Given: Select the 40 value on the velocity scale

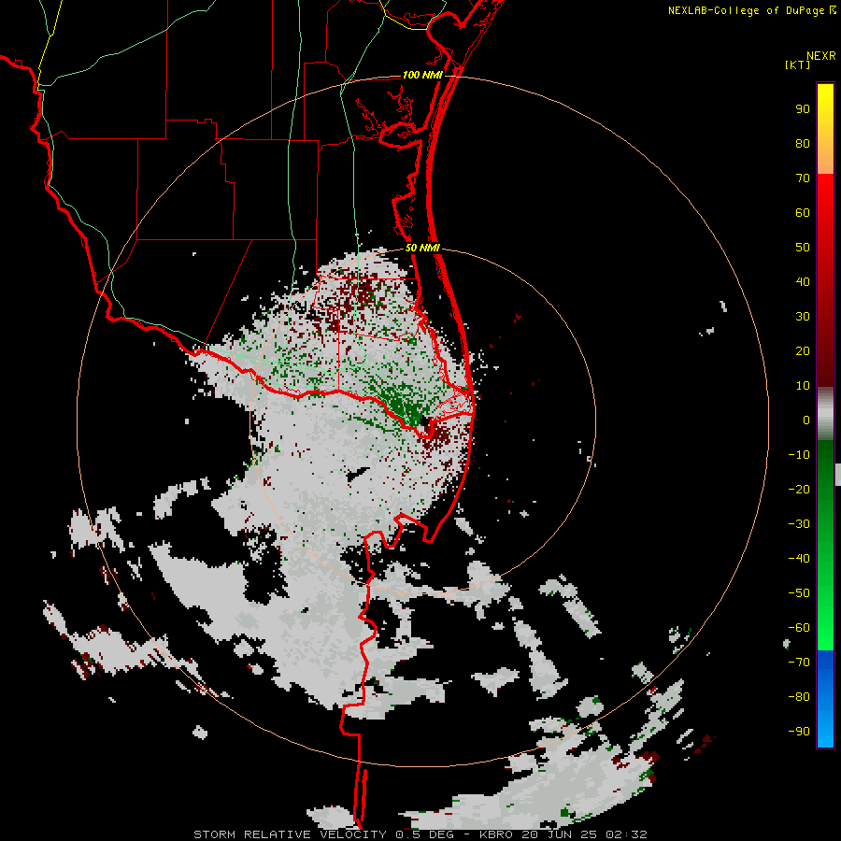Looking at the screenshot, I should point(803,281).
